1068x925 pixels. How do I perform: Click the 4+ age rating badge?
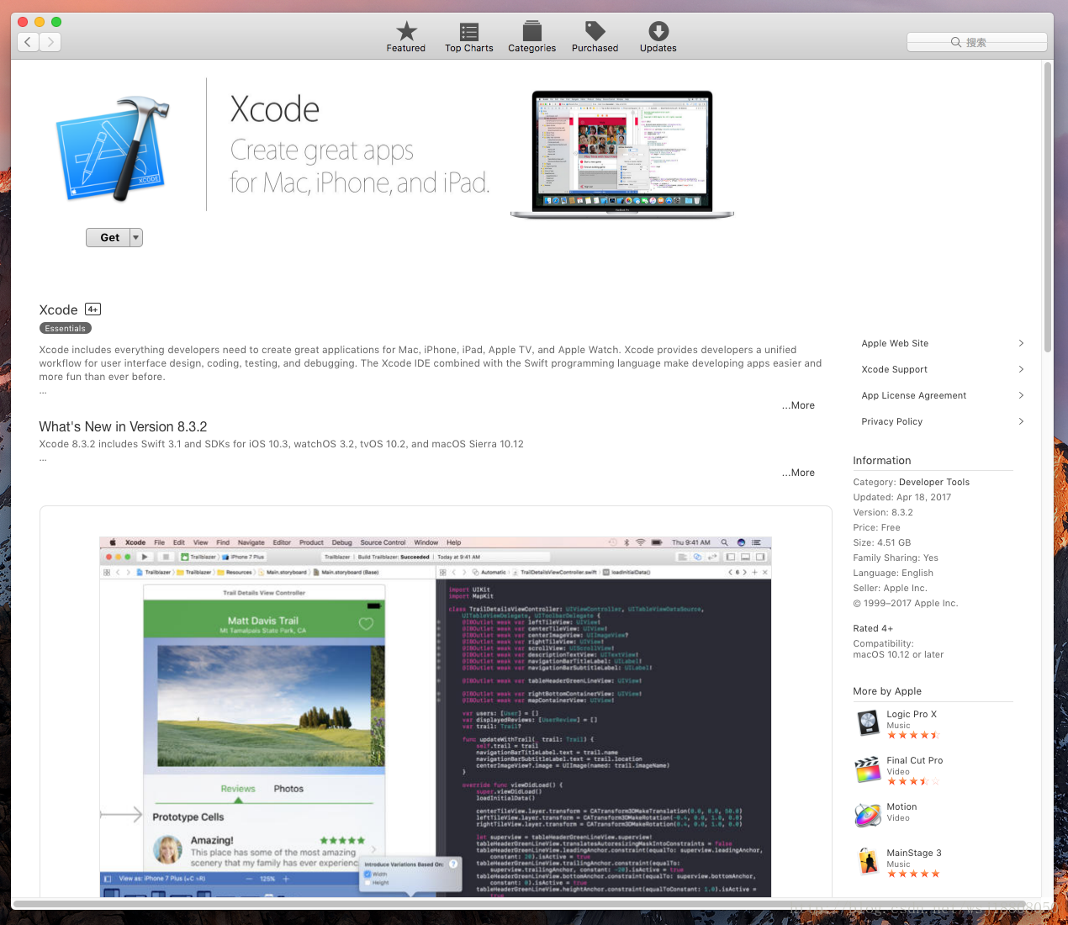tap(93, 309)
